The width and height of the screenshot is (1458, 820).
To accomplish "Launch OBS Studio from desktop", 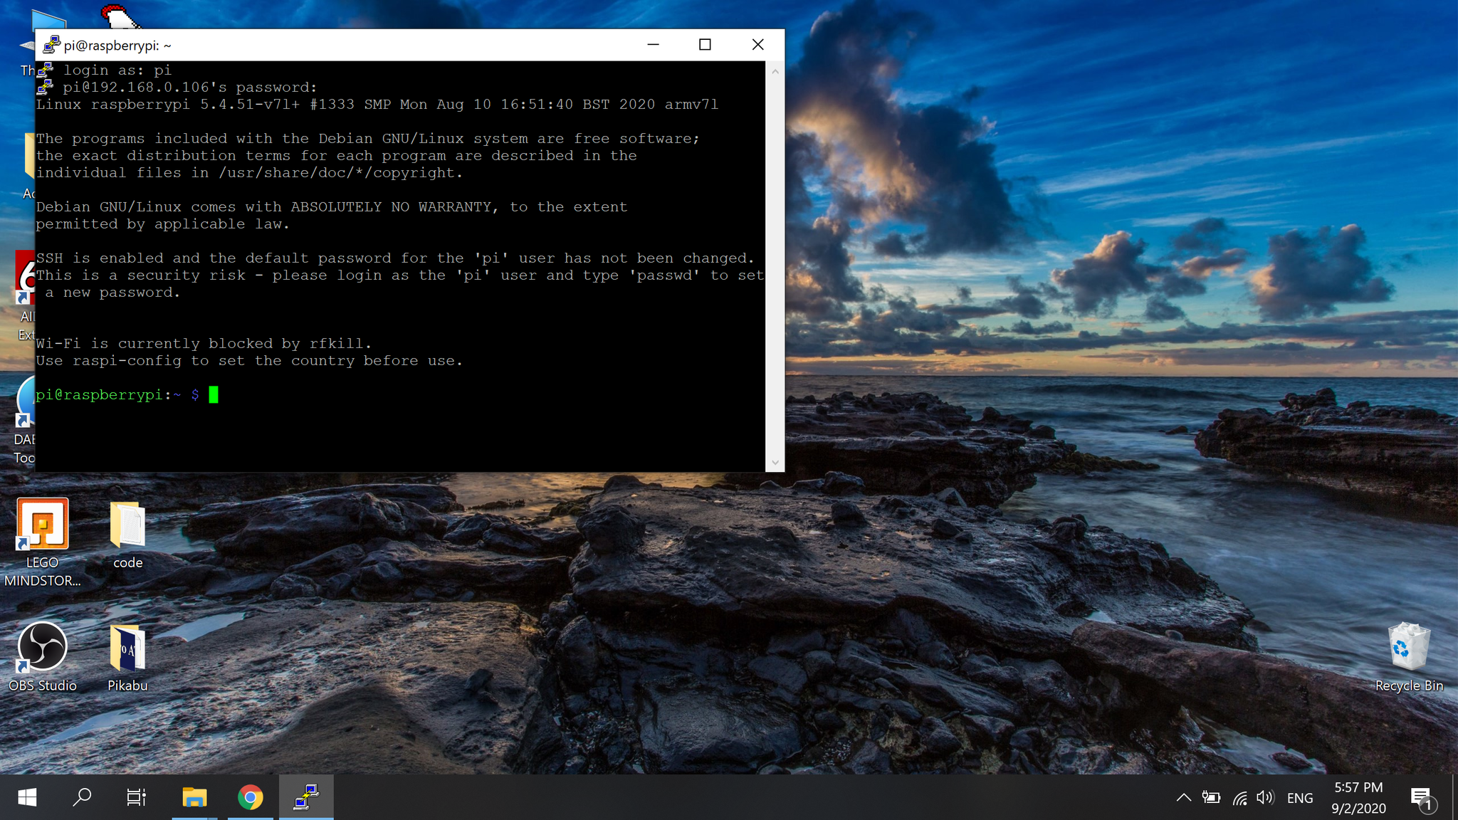I will pyautogui.click(x=43, y=656).
